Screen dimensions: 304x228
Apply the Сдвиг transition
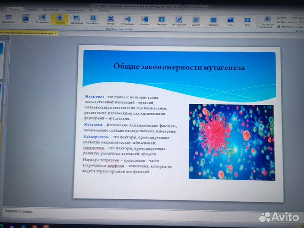[x=25, y=19]
